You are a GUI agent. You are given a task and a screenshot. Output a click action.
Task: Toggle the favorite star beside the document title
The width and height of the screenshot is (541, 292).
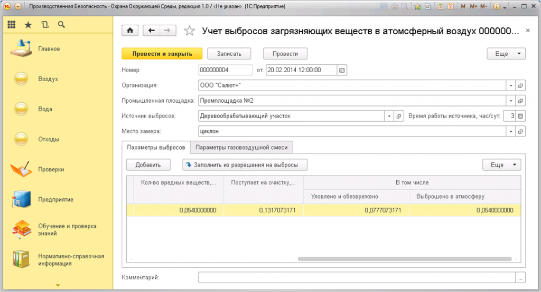tap(189, 31)
